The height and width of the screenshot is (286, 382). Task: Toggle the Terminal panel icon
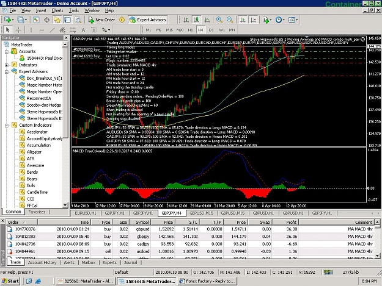point(67,20)
